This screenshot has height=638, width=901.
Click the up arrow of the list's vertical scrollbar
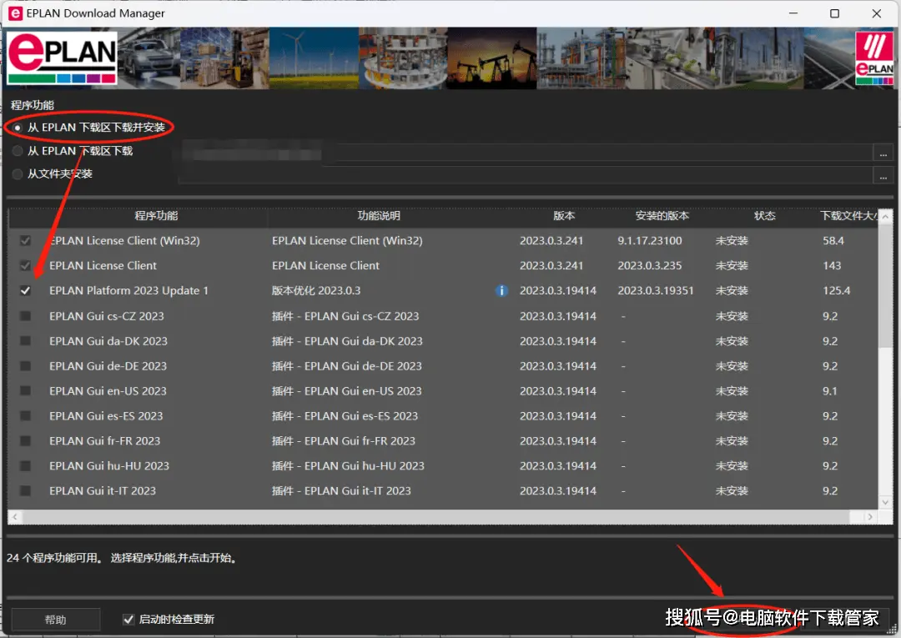click(885, 217)
